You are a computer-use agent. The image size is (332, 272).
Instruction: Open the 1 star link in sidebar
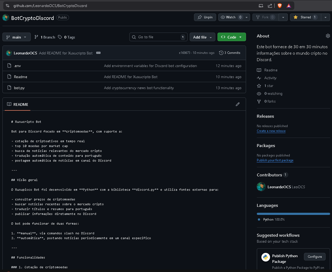[x=265, y=86]
